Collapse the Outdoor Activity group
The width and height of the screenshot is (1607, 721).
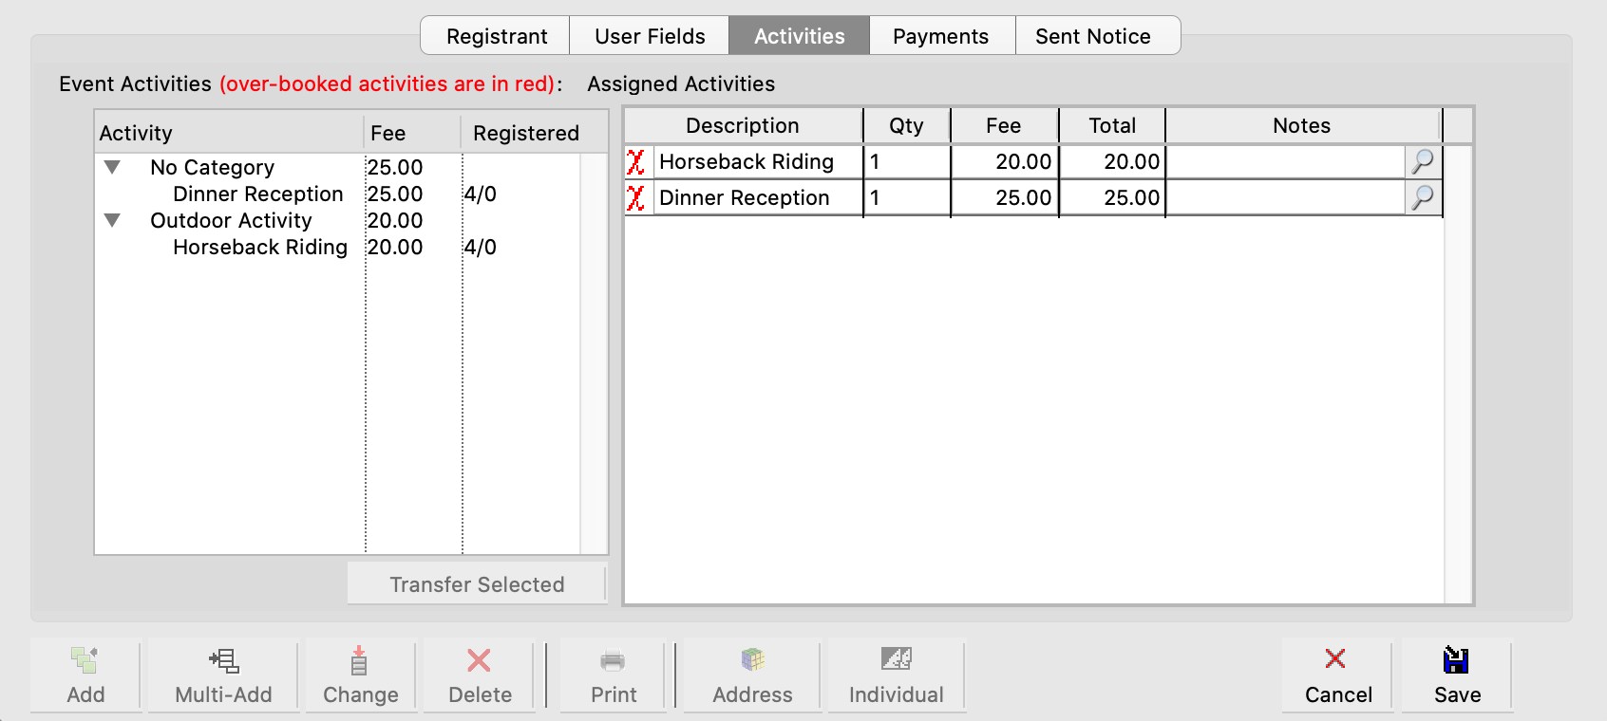click(112, 221)
